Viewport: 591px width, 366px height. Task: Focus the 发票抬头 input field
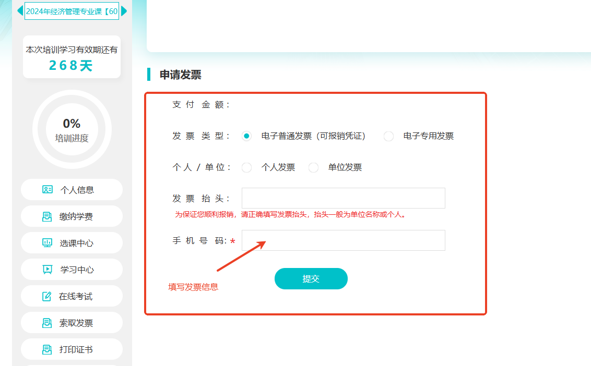[x=344, y=198]
